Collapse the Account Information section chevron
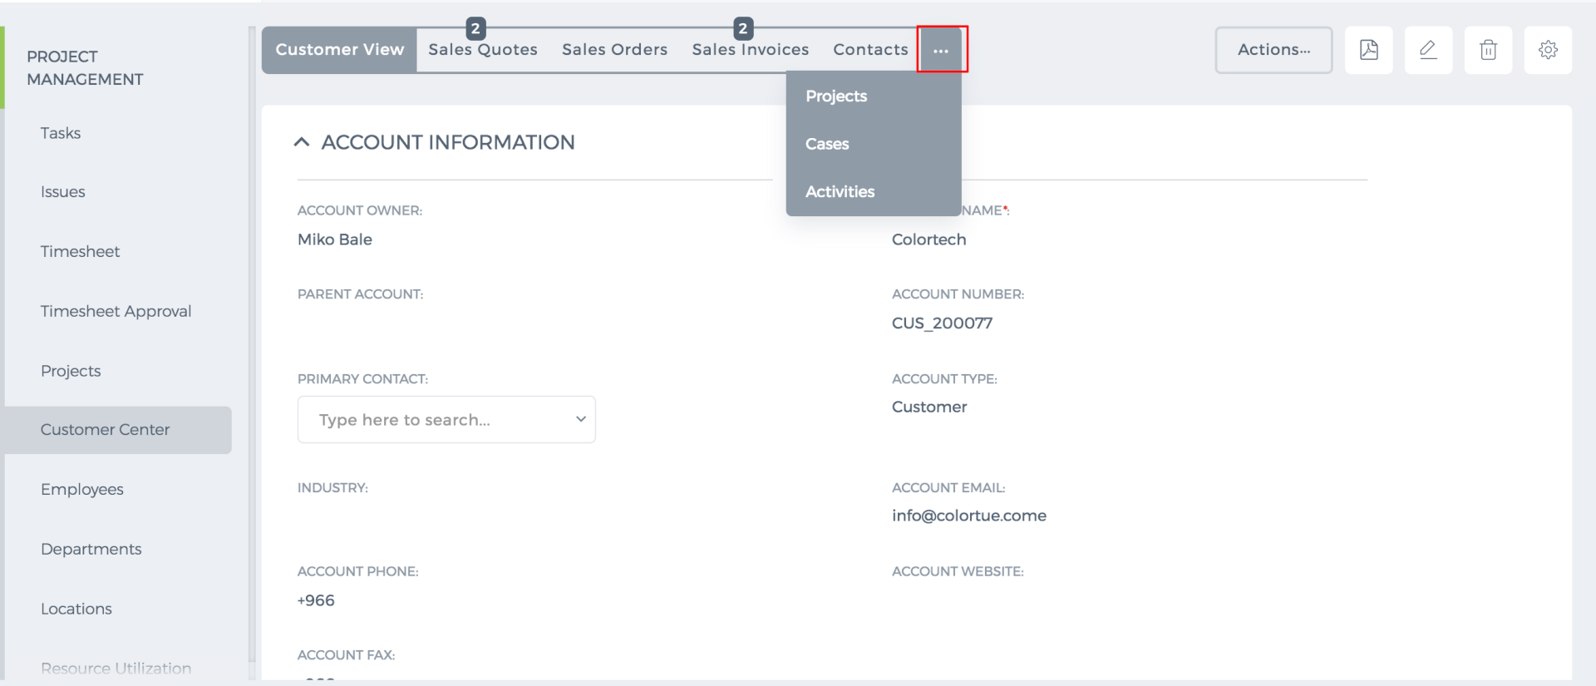The width and height of the screenshot is (1596, 686). point(302,142)
